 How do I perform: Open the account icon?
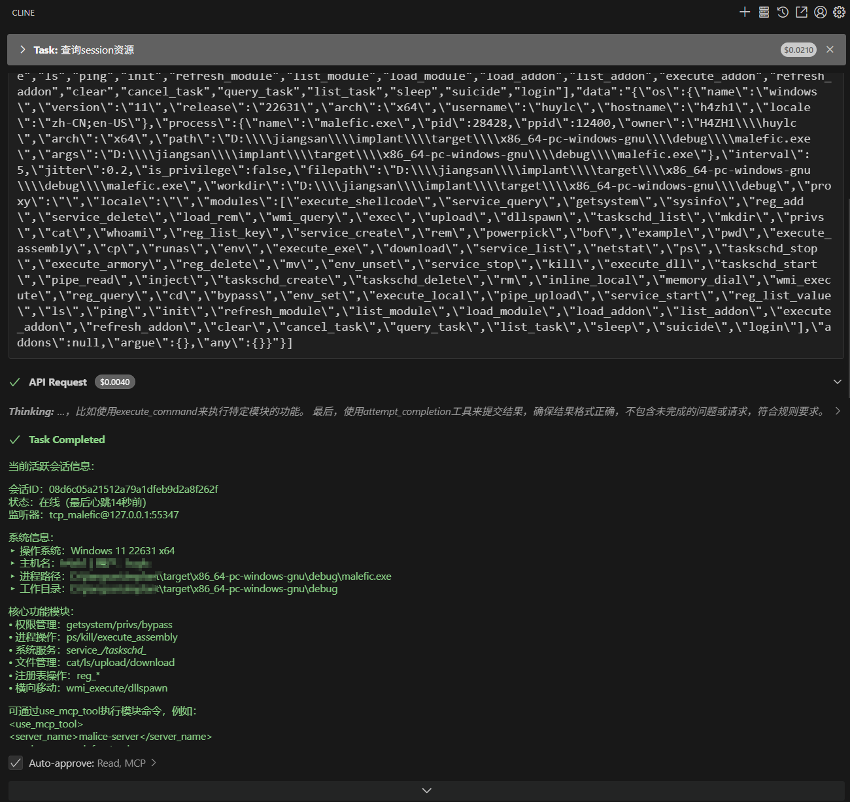point(820,12)
